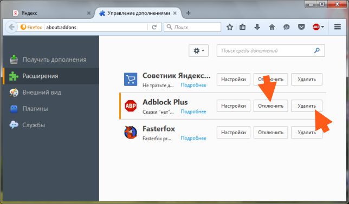
Task: Click the Fasterfox fox icon
Action: point(131,133)
